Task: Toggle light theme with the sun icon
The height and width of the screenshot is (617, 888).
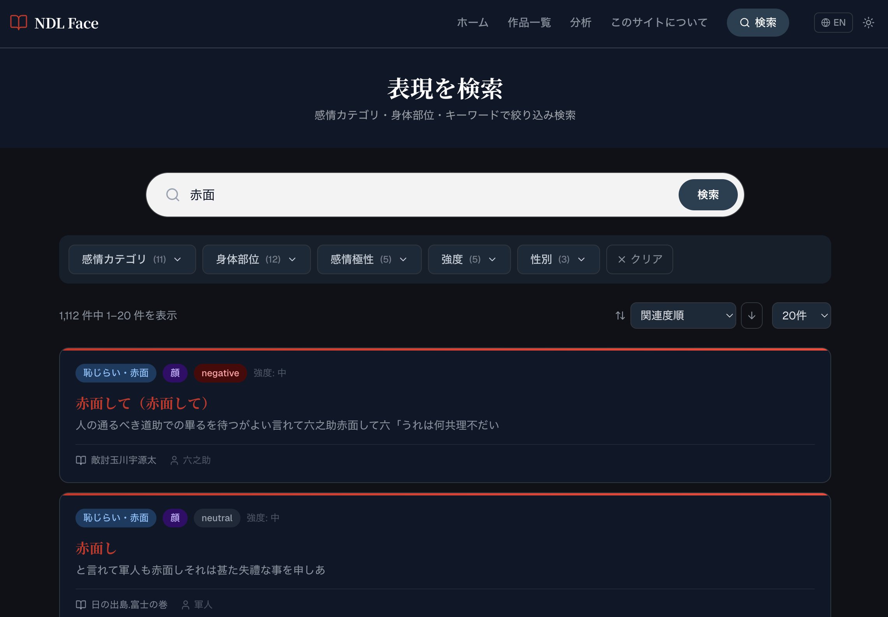Action: pyautogui.click(x=868, y=23)
